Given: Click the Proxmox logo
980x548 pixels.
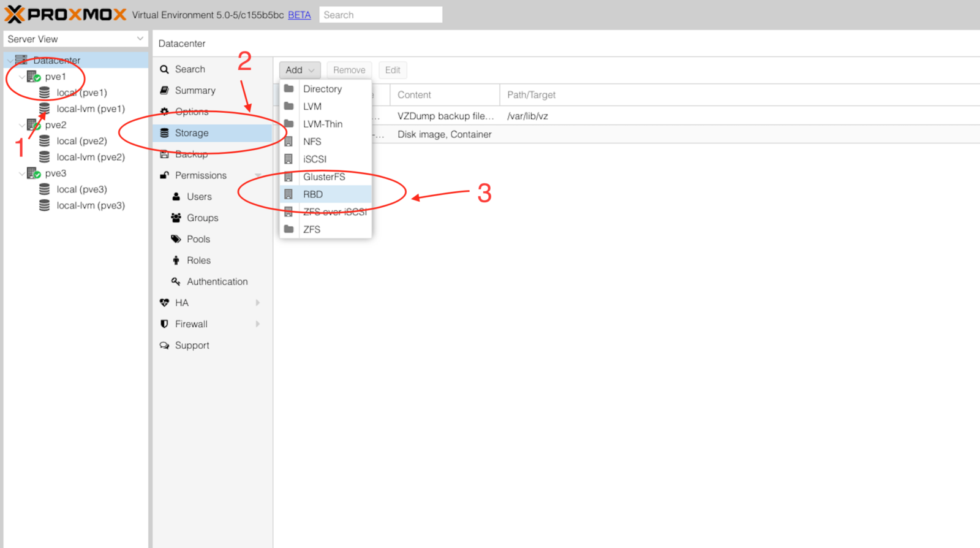Looking at the screenshot, I should (x=66, y=14).
